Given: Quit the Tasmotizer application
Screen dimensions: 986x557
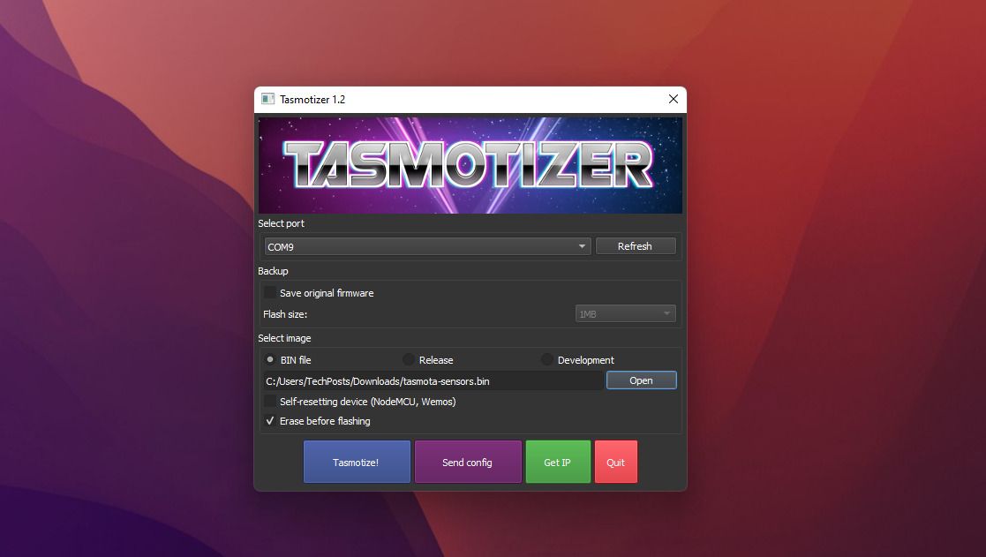Looking at the screenshot, I should click(x=616, y=461).
